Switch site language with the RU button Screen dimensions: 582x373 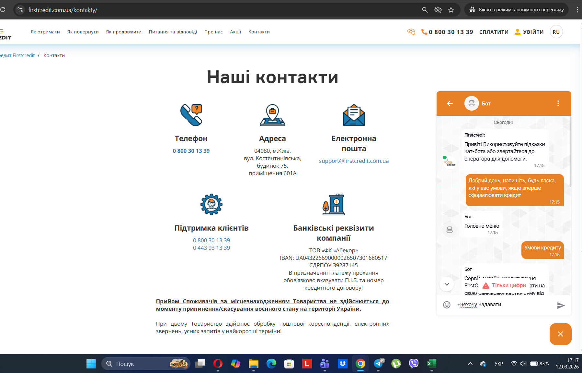[x=556, y=32]
